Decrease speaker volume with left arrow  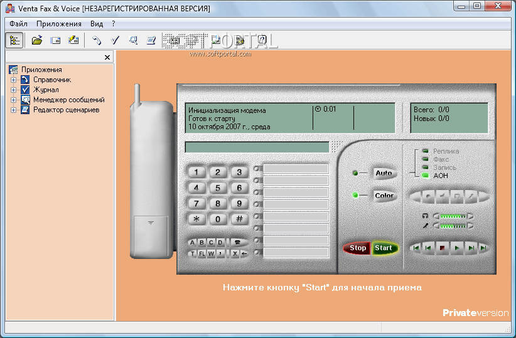click(x=436, y=216)
